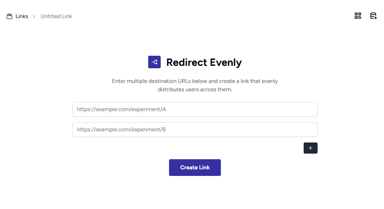Open the QR code generator icon

(x=358, y=16)
